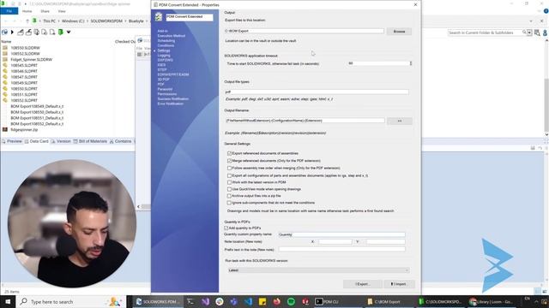The image size is (549, 308).
Task: Open the Success Notification page
Action: [173, 99]
